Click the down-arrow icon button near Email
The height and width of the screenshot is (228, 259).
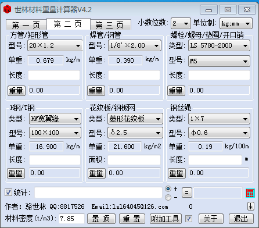click(251, 206)
